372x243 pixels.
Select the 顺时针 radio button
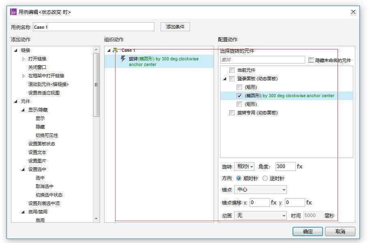coord(239,178)
